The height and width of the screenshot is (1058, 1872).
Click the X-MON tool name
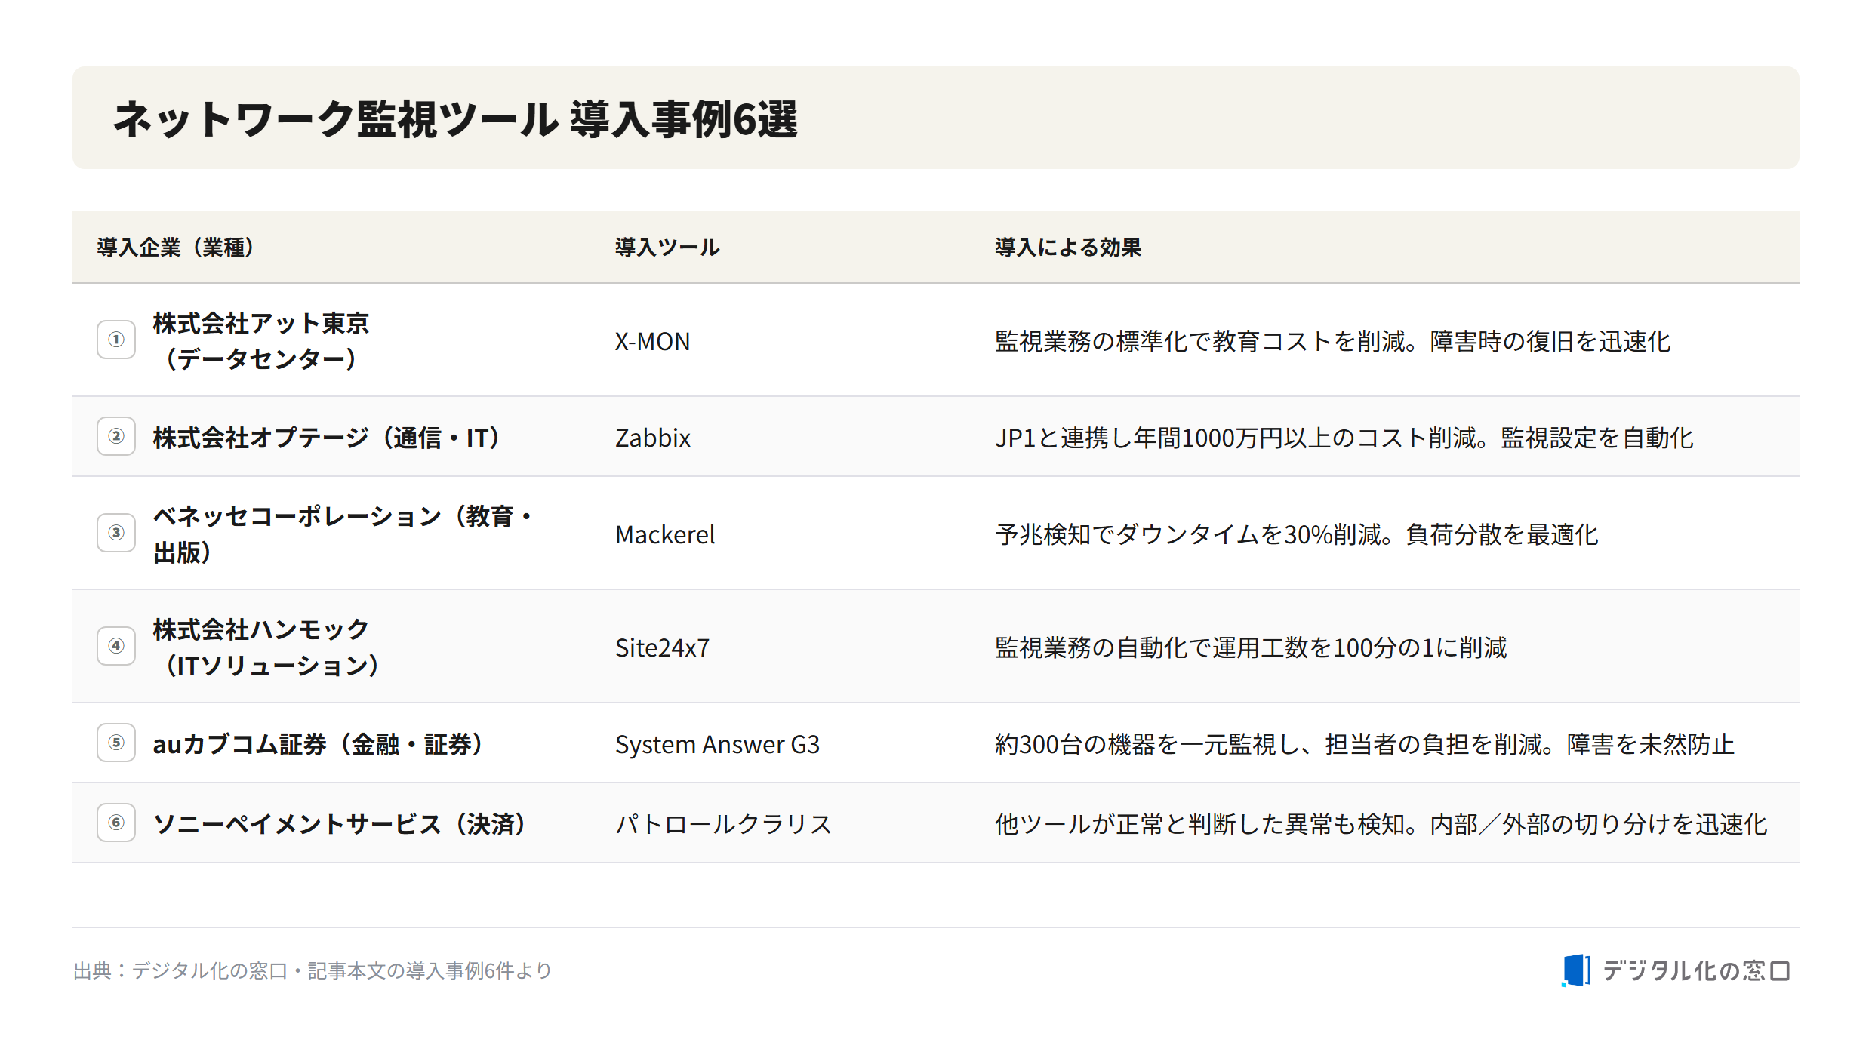[x=652, y=341]
